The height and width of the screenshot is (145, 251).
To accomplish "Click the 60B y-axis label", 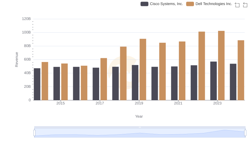I will click(x=27, y=59).
